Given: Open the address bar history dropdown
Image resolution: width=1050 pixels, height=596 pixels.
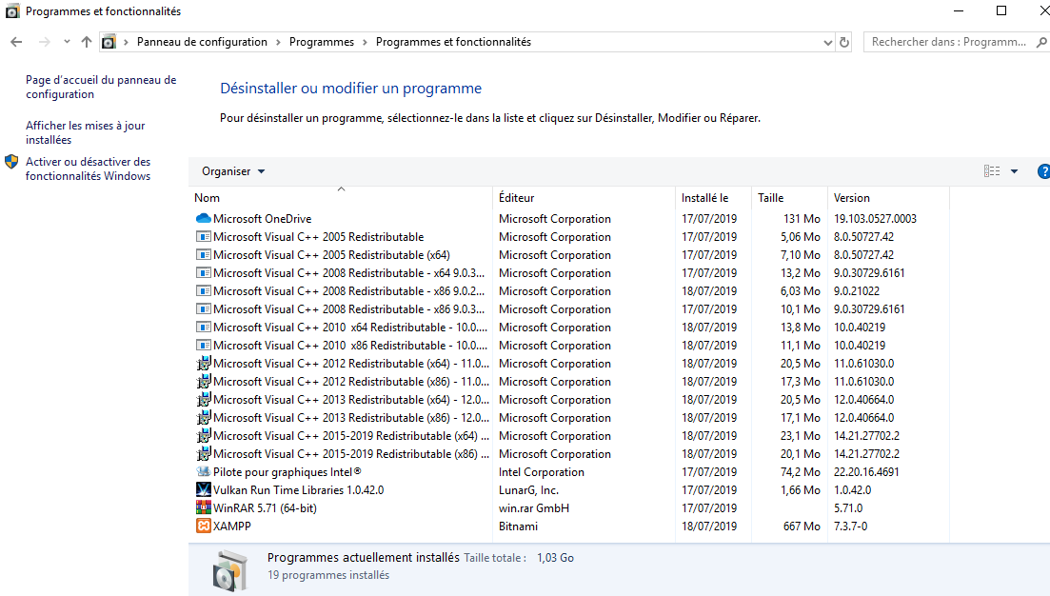Looking at the screenshot, I should coord(827,42).
